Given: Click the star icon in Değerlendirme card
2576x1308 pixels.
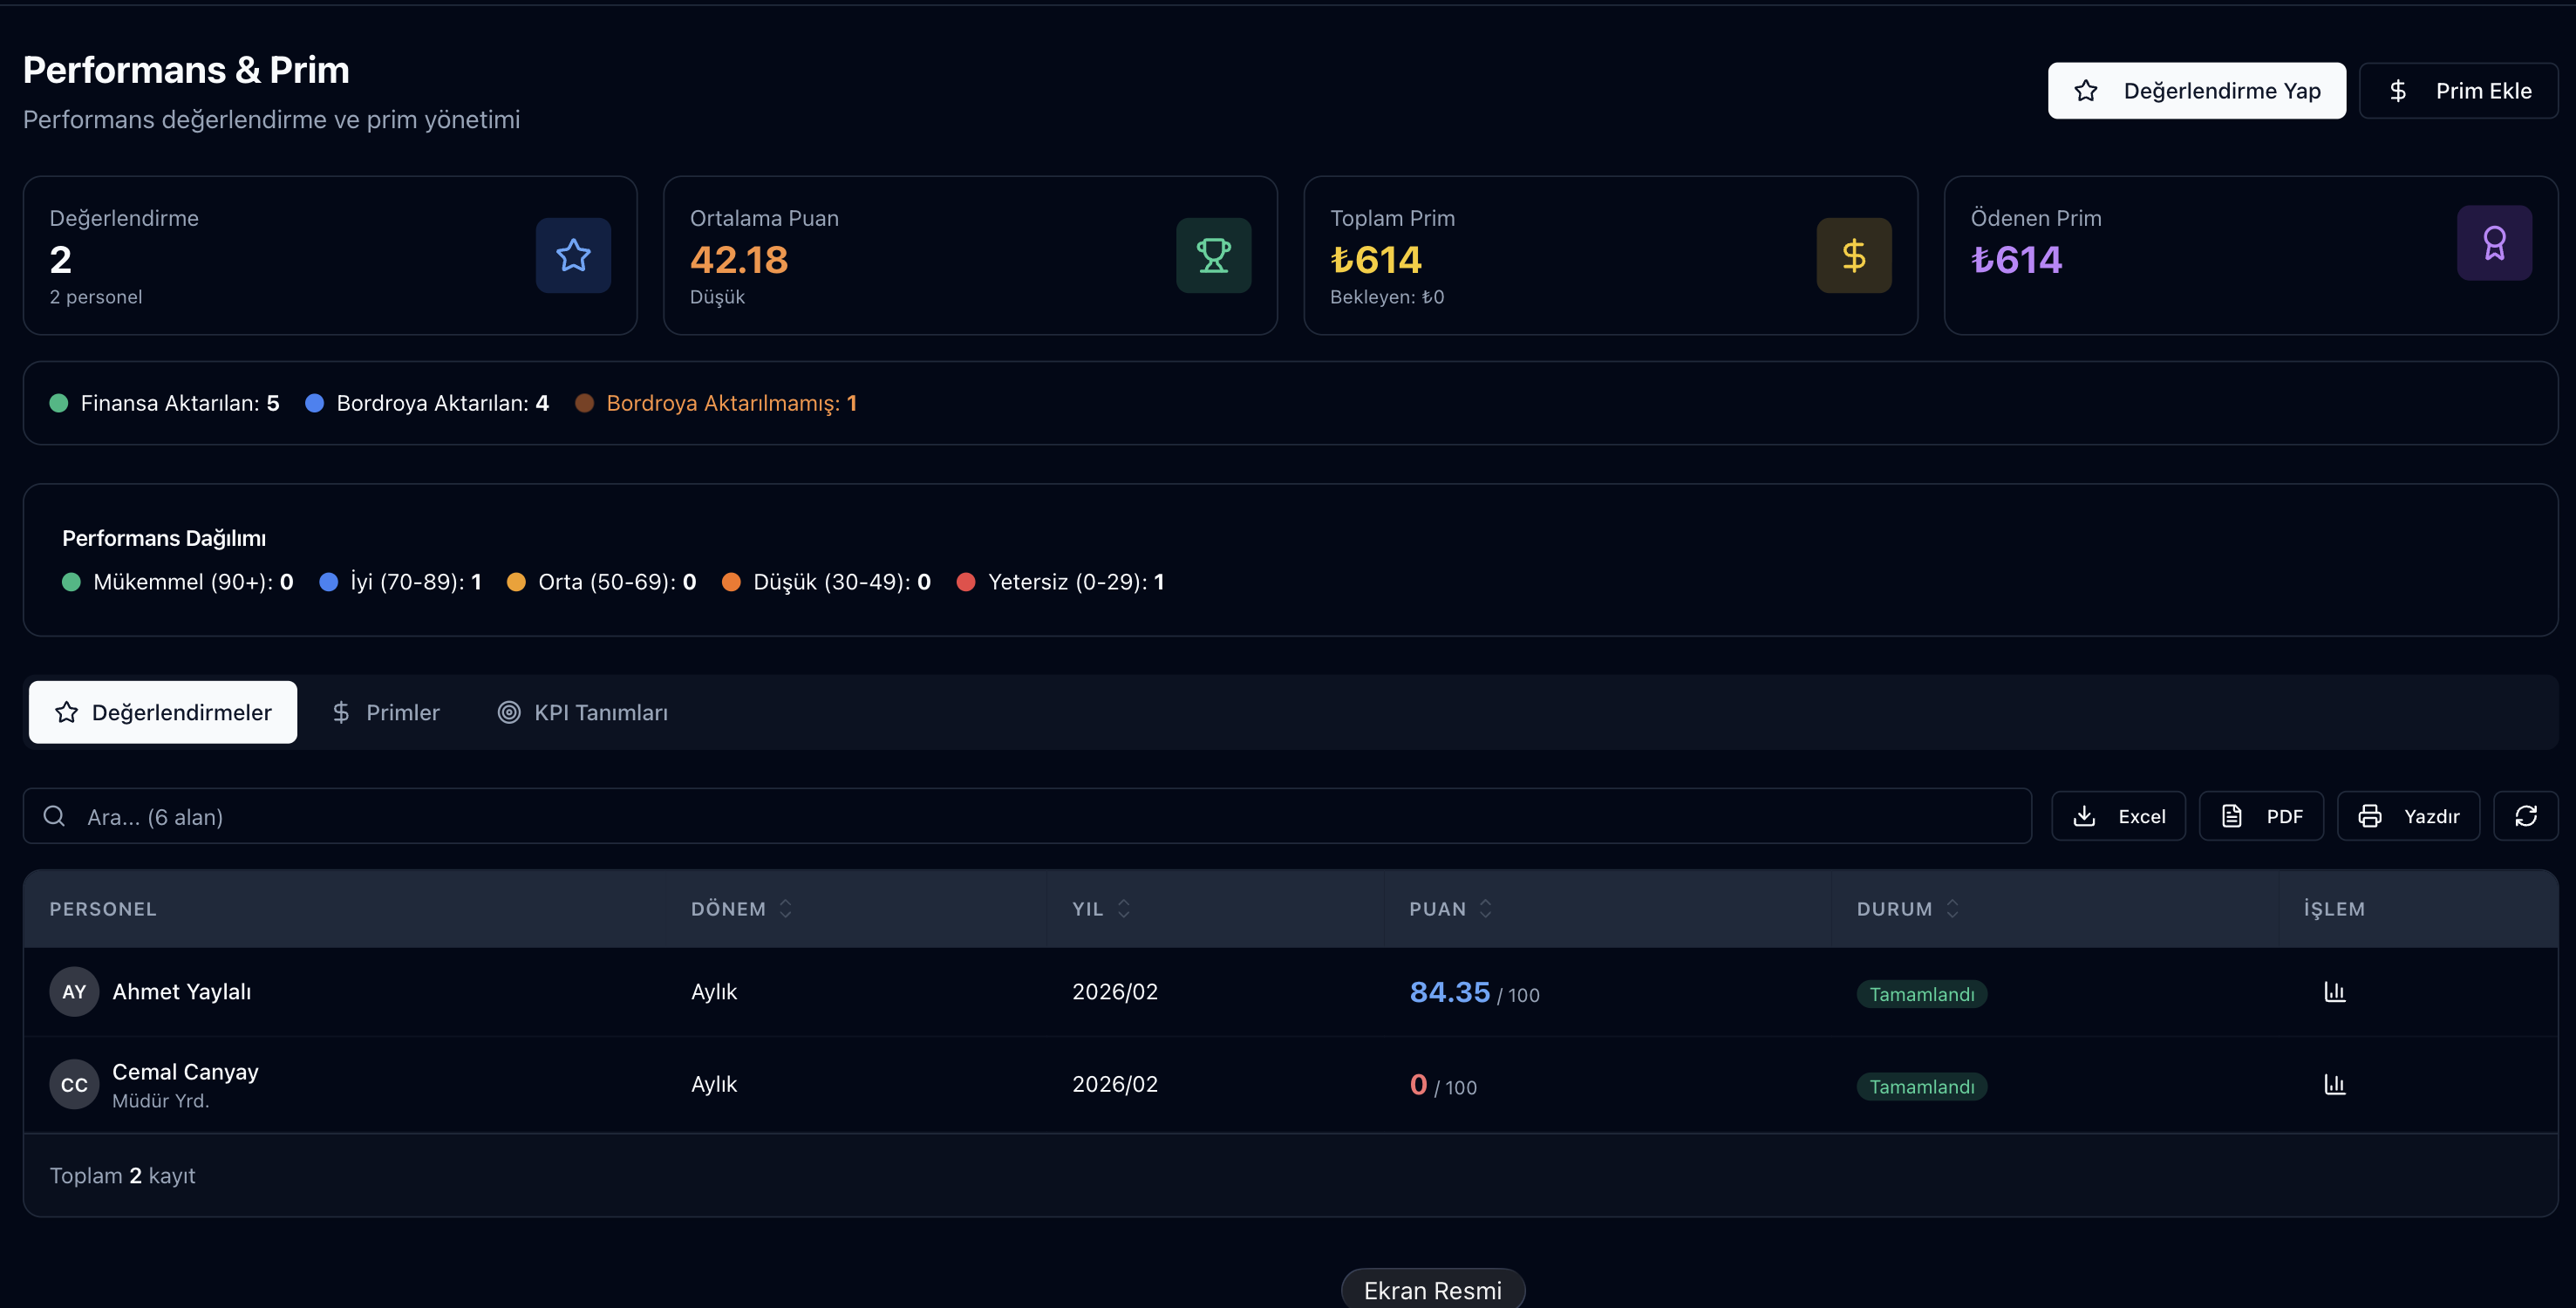Looking at the screenshot, I should click(573, 255).
